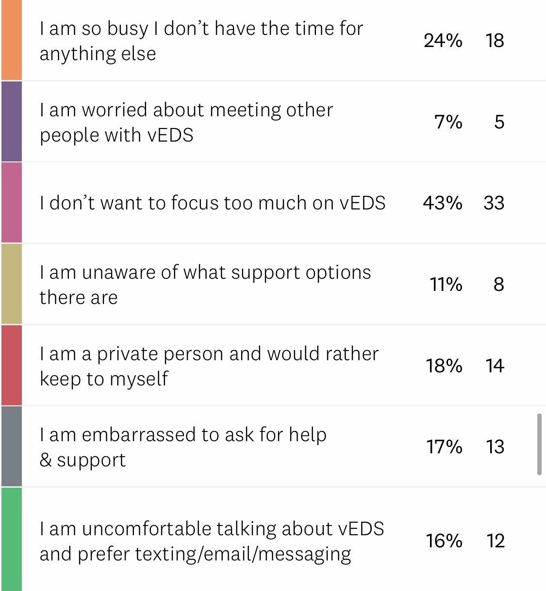Click the 43% percentage value
The height and width of the screenshot is (591, 546).
point(442,203)
